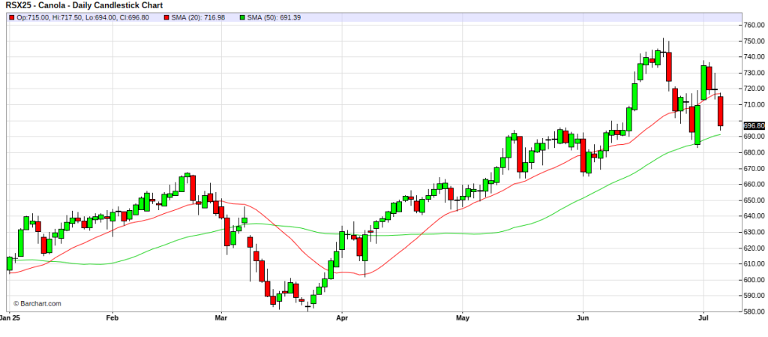The image size is (768, 337).
Task: Click the 760.00 price axis label
Action: coord(752,25)
